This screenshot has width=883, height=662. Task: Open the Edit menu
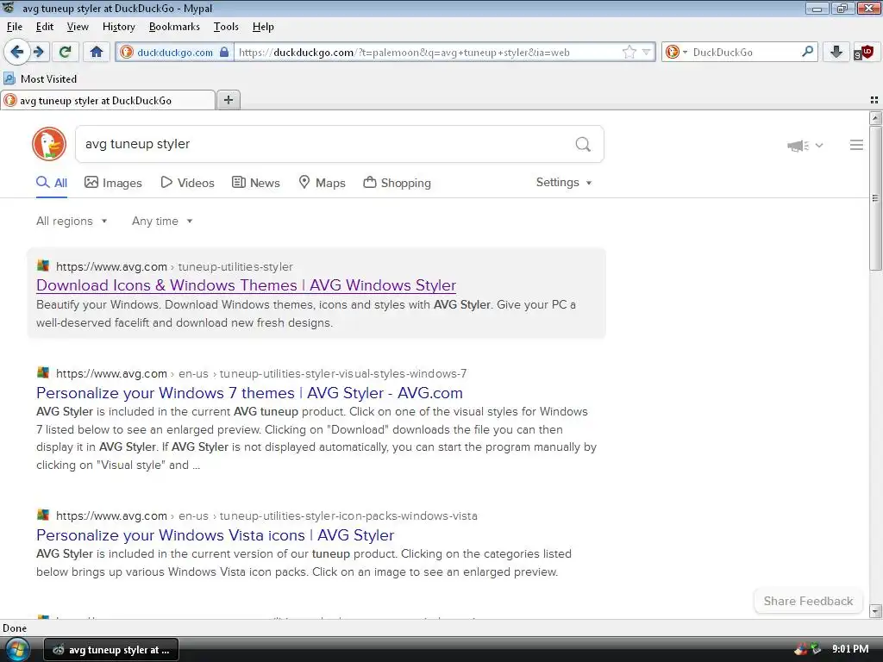[x=45, y=27]
